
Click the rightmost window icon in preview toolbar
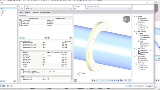point(129,80)
